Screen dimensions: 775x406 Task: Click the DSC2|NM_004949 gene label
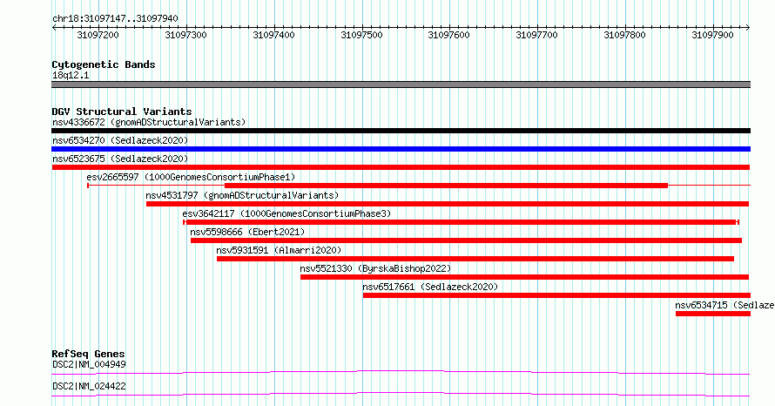tap(89, 364)
